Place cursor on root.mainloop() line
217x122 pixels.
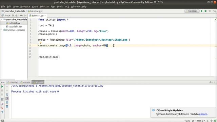tap(49, 57)
